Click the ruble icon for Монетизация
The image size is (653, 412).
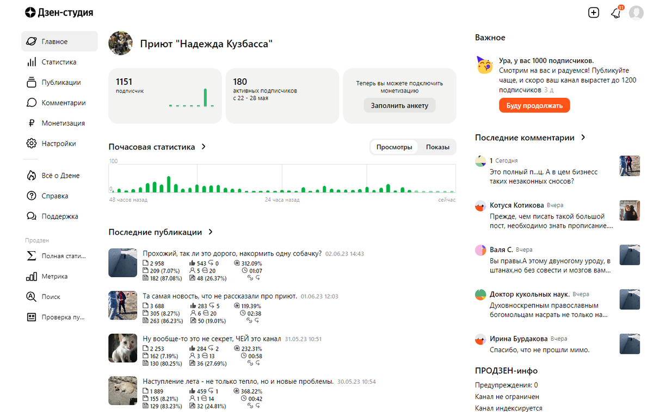(32, 123)
